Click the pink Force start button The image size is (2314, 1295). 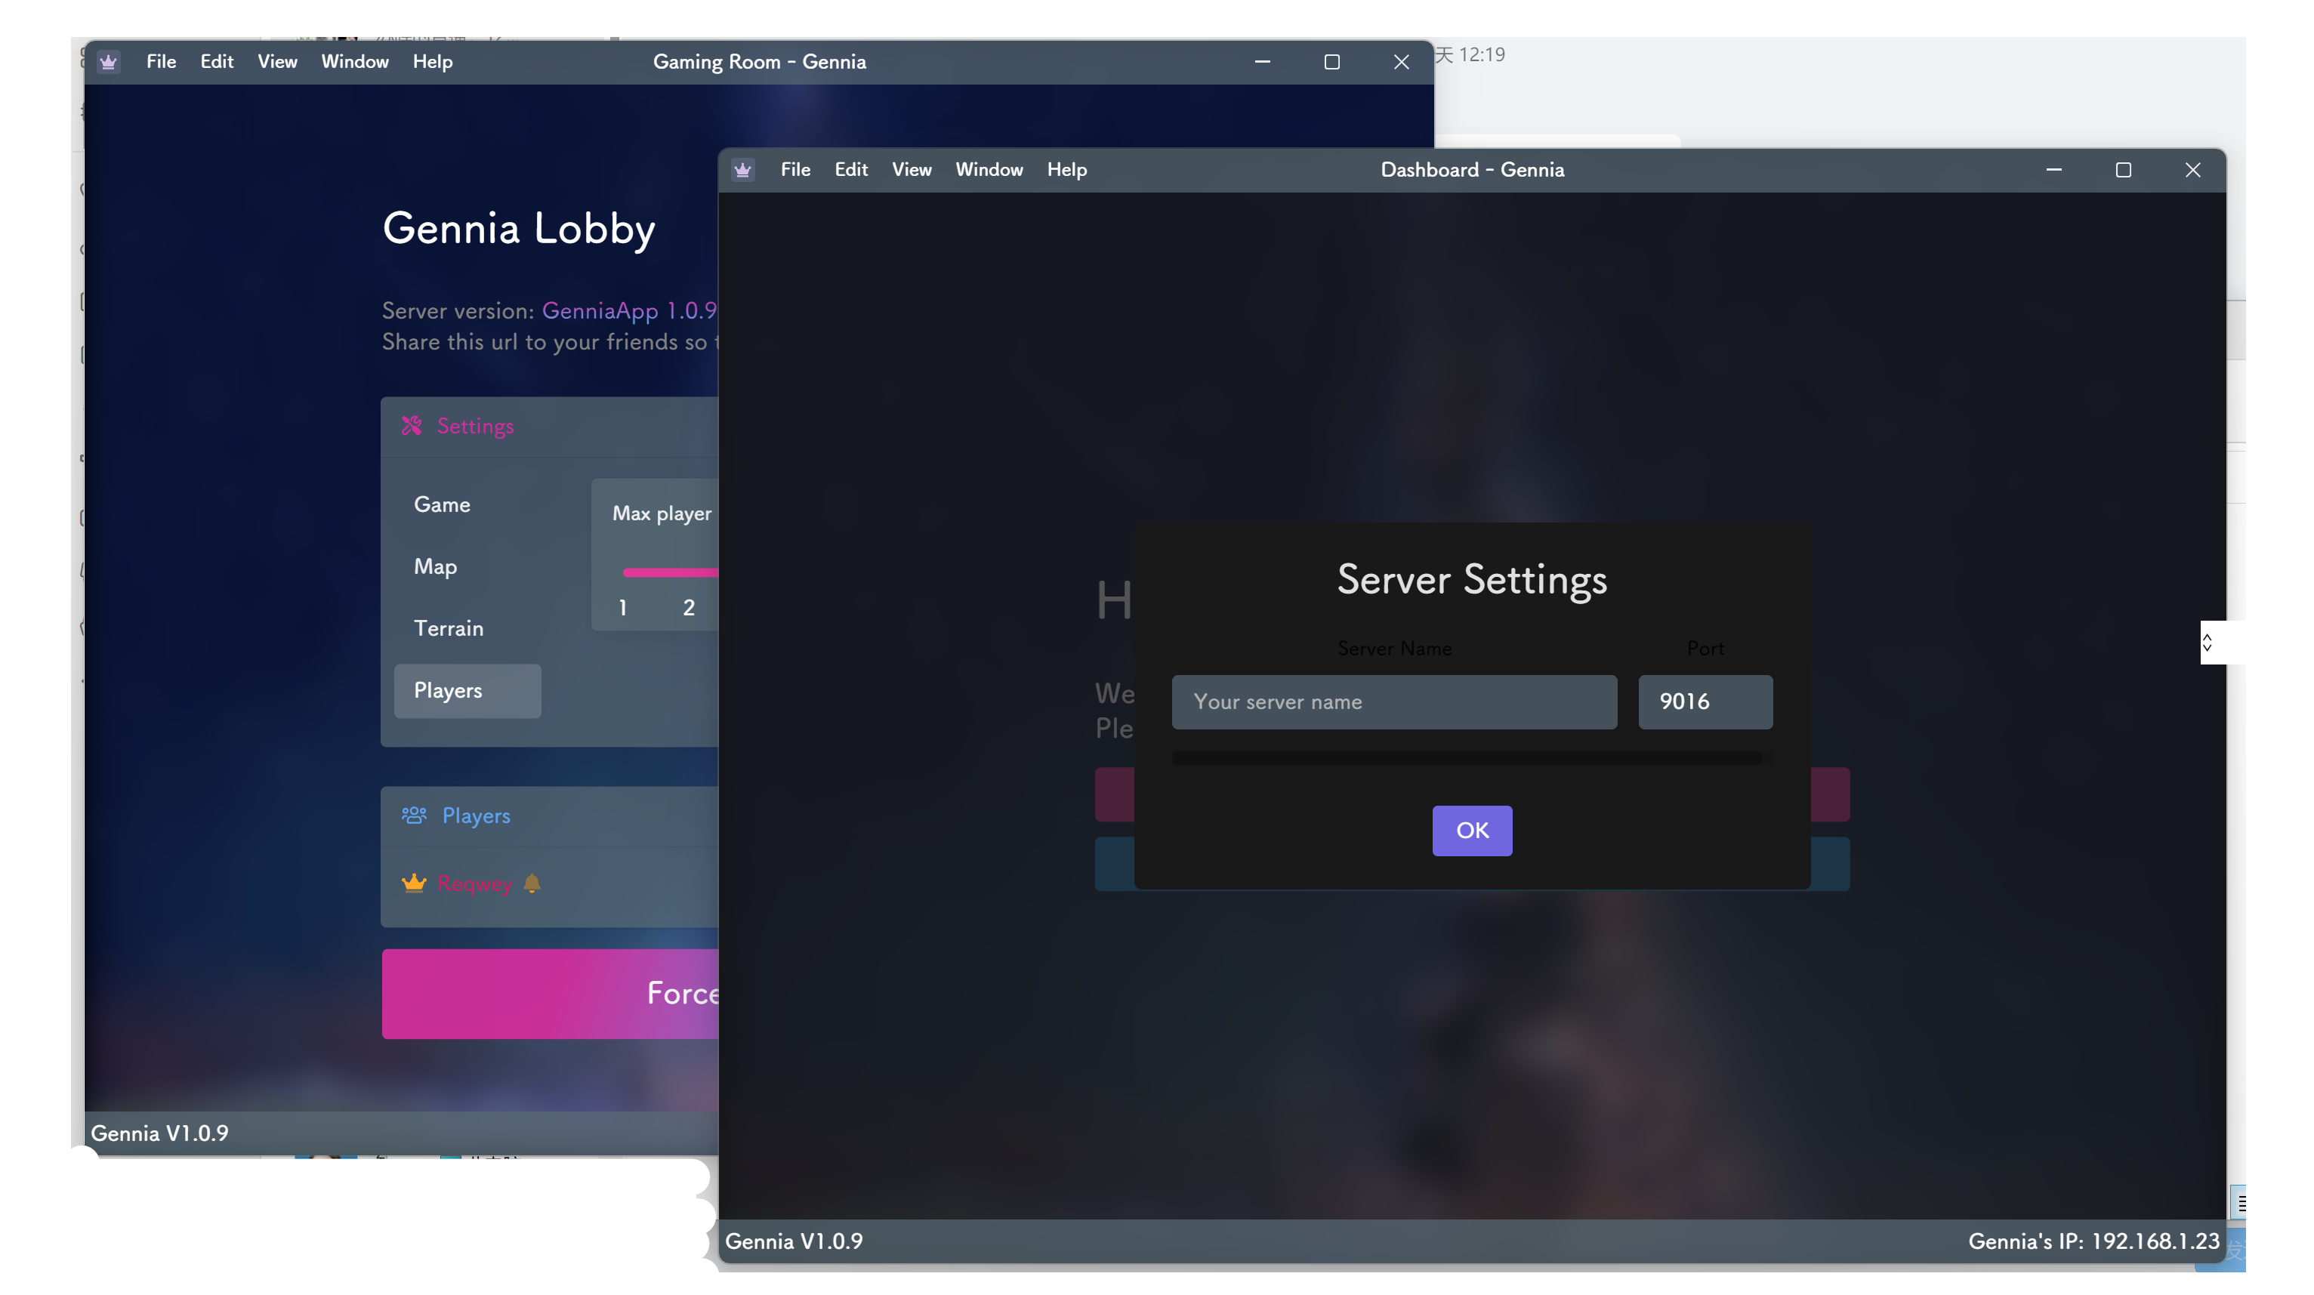pyautogui.click(x=550, y=993)
